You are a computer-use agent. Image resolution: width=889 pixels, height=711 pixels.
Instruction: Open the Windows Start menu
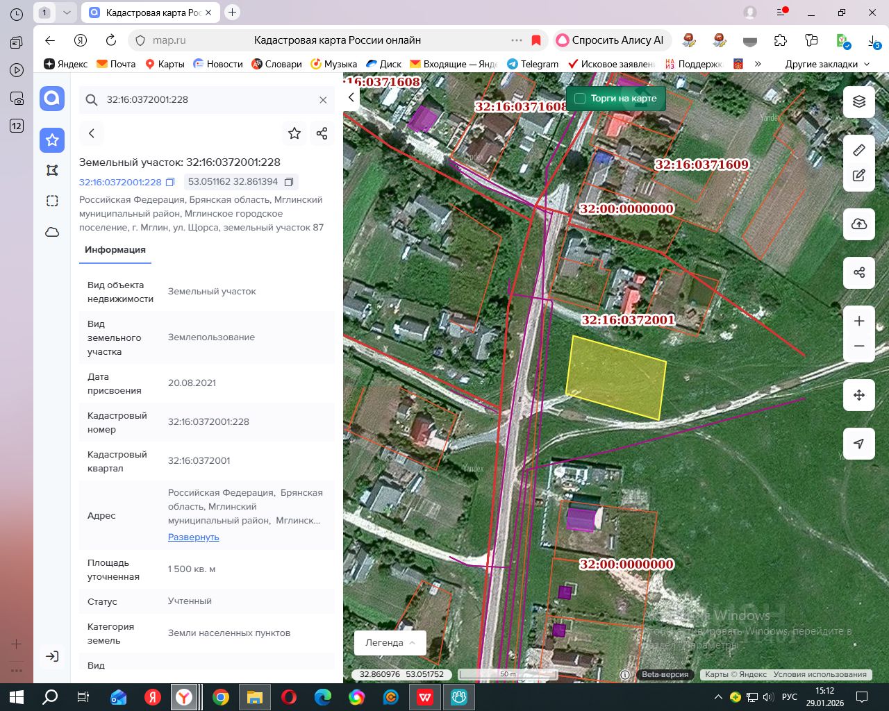tap(17, 697)
